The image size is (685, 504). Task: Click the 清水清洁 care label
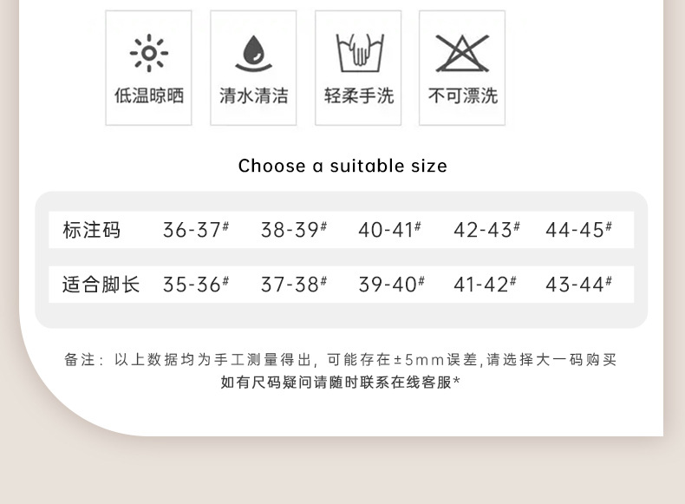point(253,95)
